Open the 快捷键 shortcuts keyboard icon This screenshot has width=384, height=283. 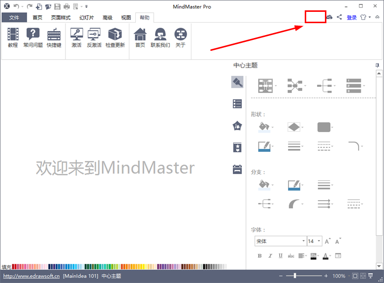[x=54, y=37]
